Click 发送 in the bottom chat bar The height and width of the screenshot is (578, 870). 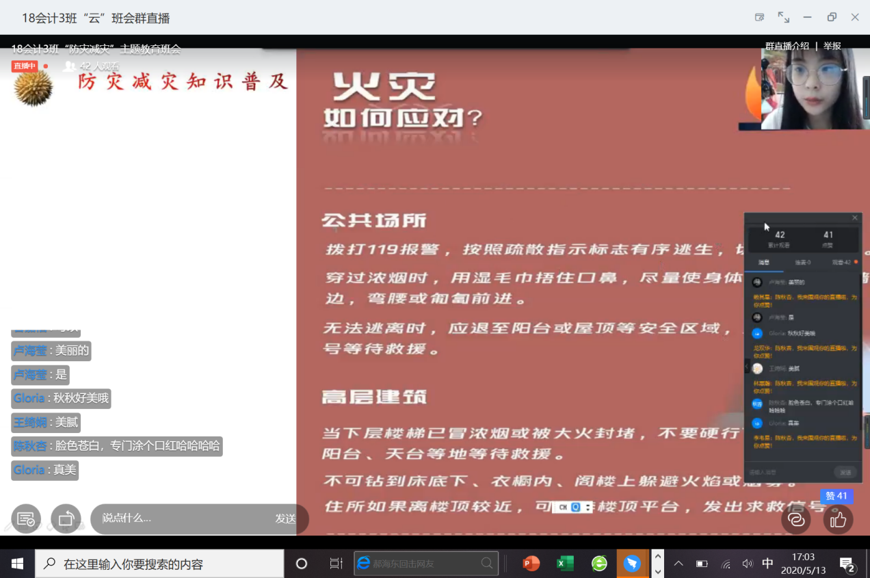tap(285, 518)
